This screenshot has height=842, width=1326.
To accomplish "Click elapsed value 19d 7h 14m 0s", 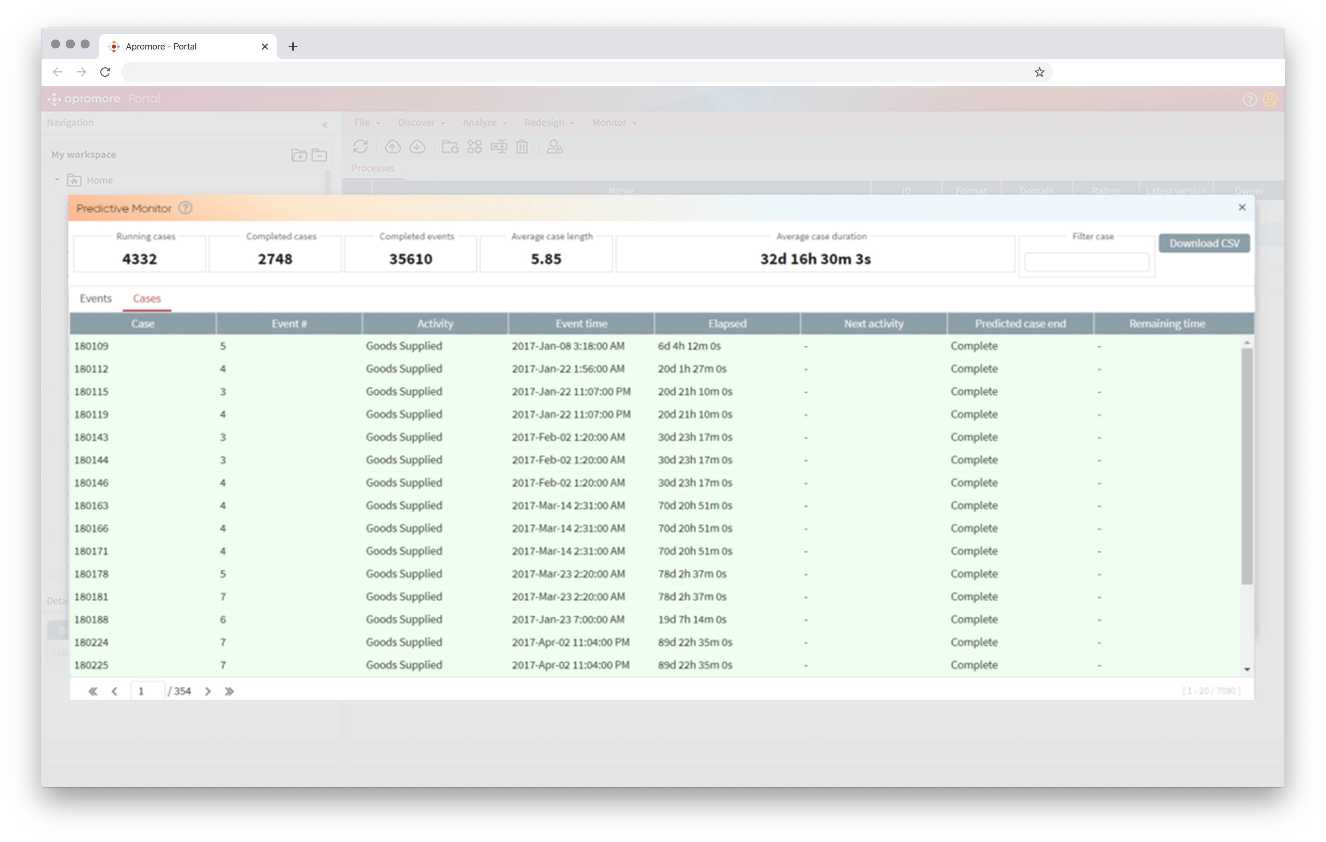I will (691, 619).
